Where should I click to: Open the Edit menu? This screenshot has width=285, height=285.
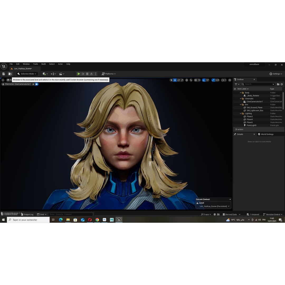(x=18, y=64)
